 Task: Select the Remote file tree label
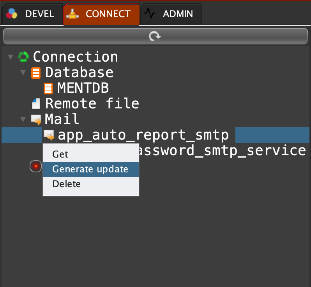point(92,104)
